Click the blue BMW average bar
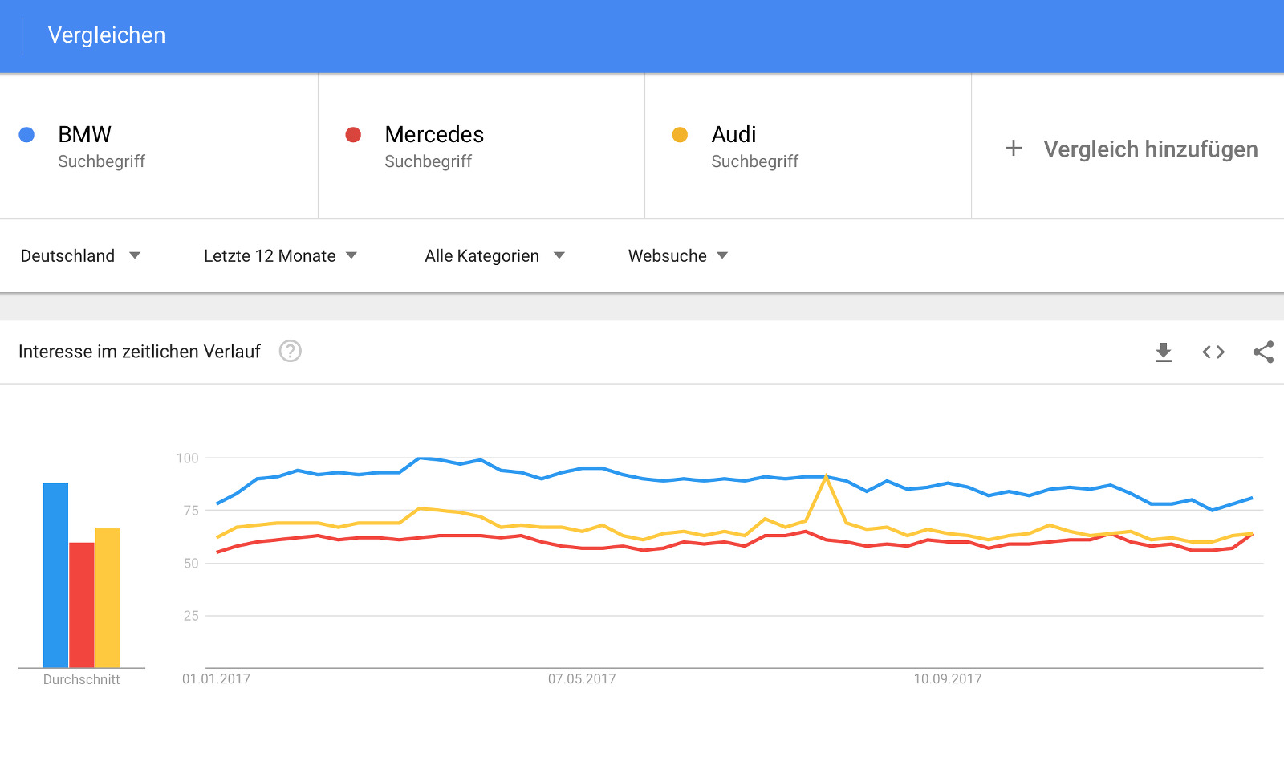The width and height of the screenshot is (1284, 762). pyautogui.click(x=55, y=575)
